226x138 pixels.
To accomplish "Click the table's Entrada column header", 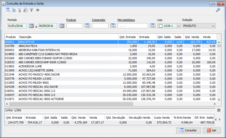I will pyautogui.click(x=147, y=37).
